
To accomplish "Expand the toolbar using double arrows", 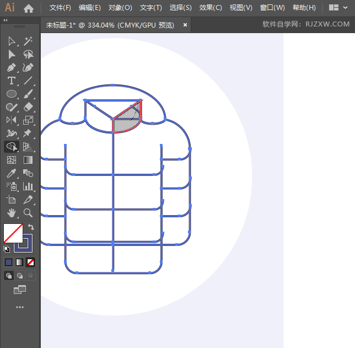I will [6, 20].
